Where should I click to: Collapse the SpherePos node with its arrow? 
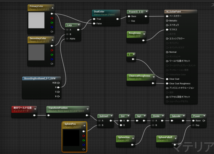click(84, 125)
